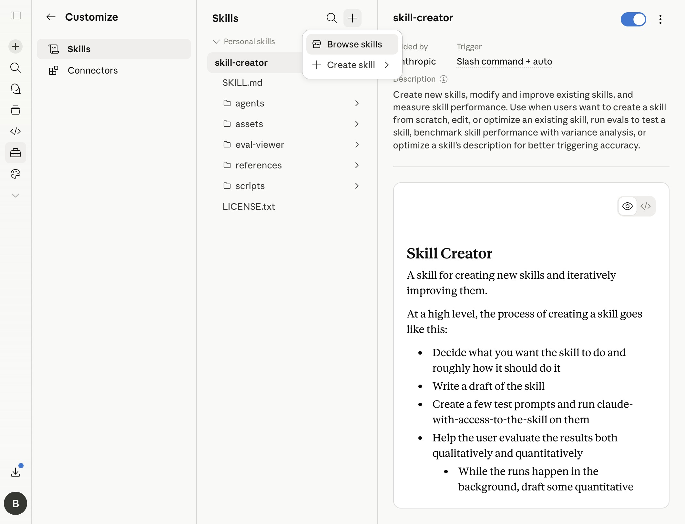Toggle the sidebar panel icon
This screenshot has height=524, width=685.
click(x=16, y=16)
